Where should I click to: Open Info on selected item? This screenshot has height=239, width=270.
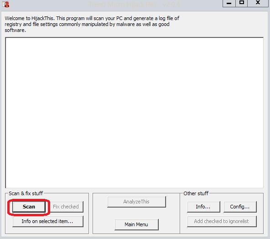click(x=48, y=221)
